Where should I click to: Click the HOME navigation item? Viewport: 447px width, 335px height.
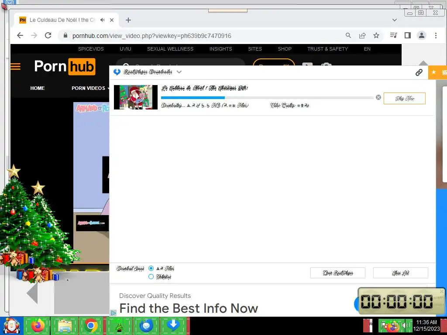coord(38,88)
